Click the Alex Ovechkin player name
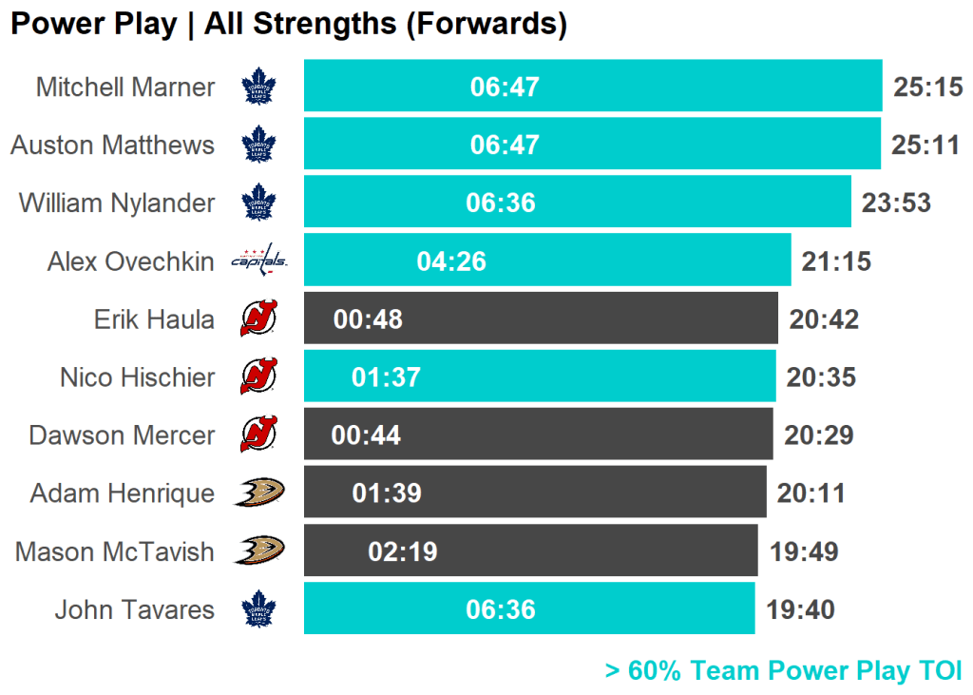 131,261
